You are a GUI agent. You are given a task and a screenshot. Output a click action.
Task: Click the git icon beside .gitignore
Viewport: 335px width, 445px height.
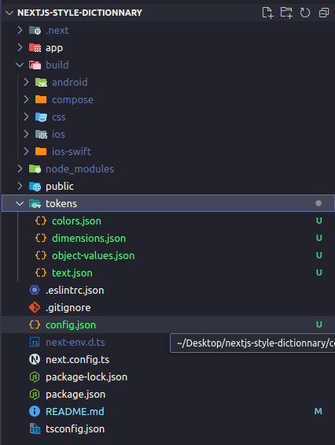[35, 307]
